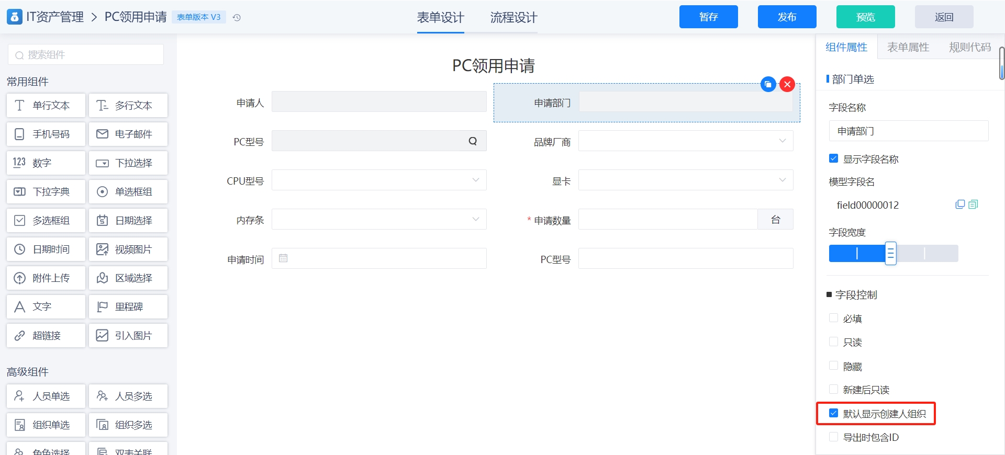Viewport: 1005px width, 455px height.
Task: Add a 多行文本 multi-line text component
Action: pyautogui.click(x=128, y=105)
